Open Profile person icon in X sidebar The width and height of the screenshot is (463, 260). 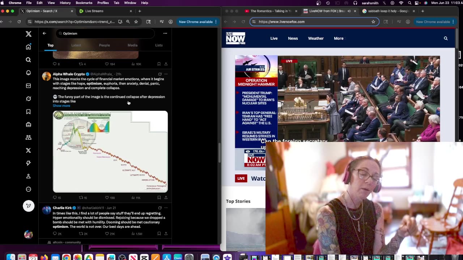28,176
